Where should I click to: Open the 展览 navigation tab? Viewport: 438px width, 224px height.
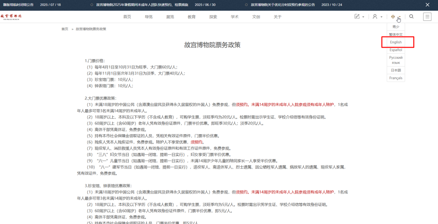[x=170, y=17]
